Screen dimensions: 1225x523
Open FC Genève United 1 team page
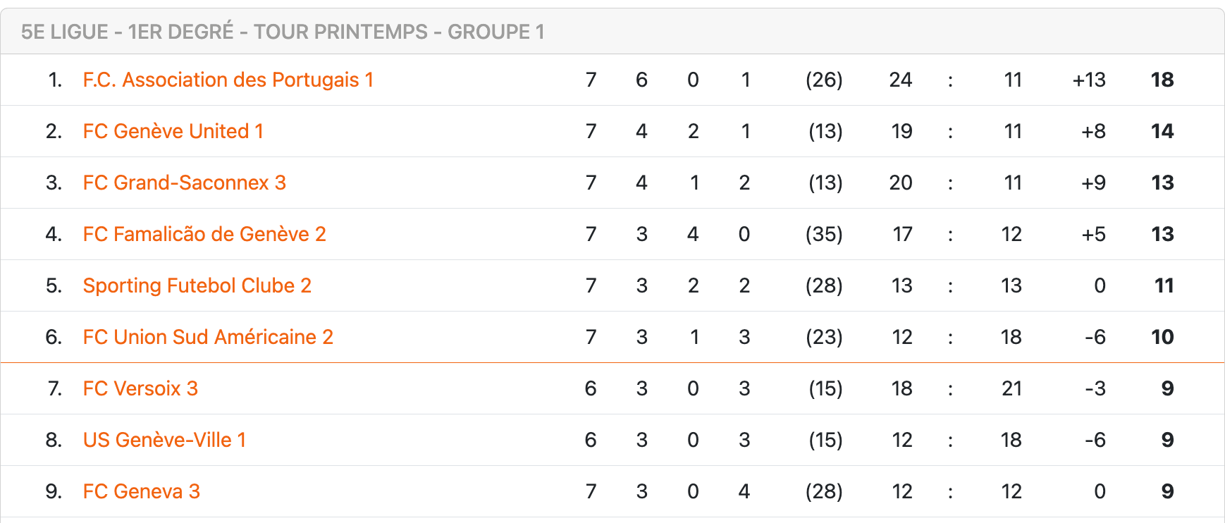click(173, 131)
